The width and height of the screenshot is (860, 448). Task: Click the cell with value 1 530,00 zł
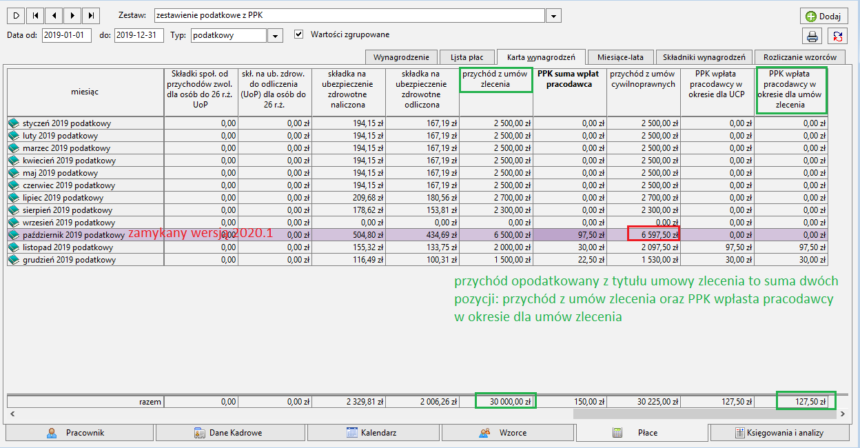[x=644, y=260]
